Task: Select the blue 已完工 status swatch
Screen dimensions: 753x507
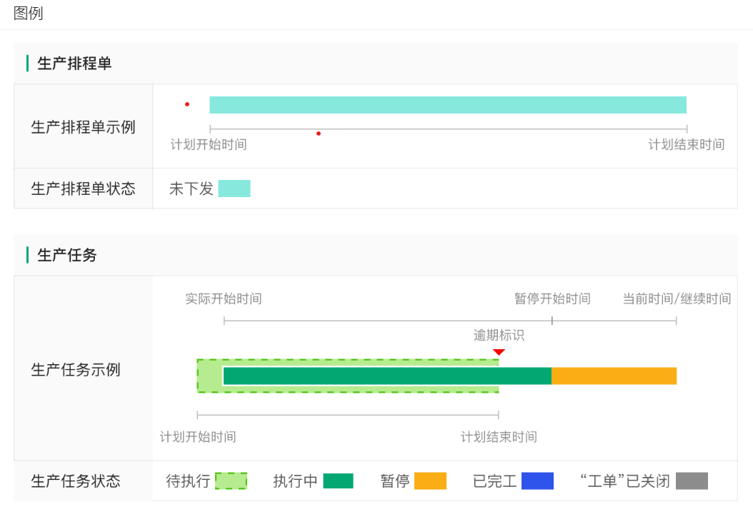Action: click(x=537, y=481)
